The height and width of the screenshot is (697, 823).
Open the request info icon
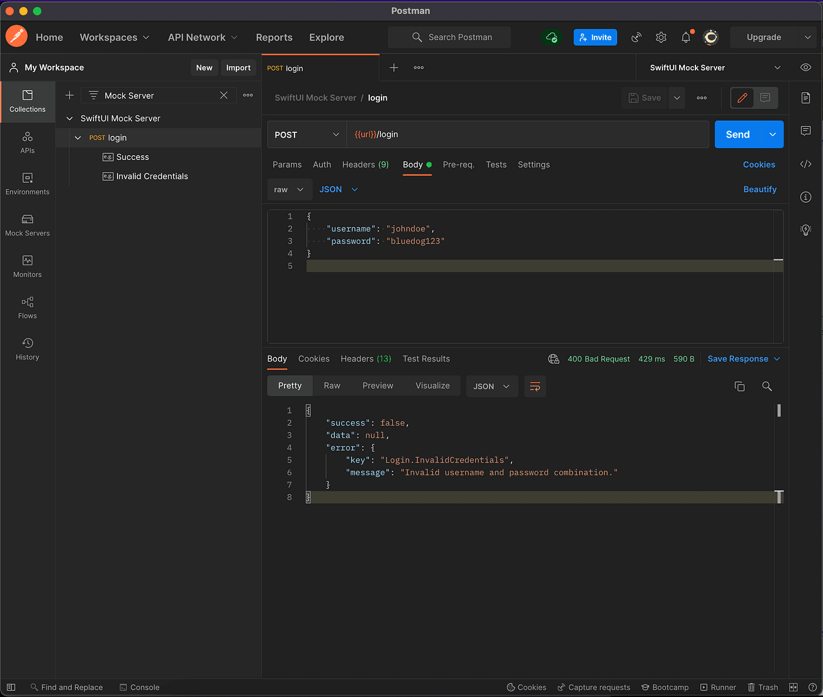coord(806,197)
